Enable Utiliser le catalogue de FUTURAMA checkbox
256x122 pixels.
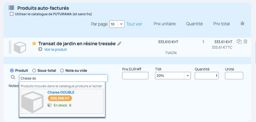pyautogui.click(x=11, y=14)
